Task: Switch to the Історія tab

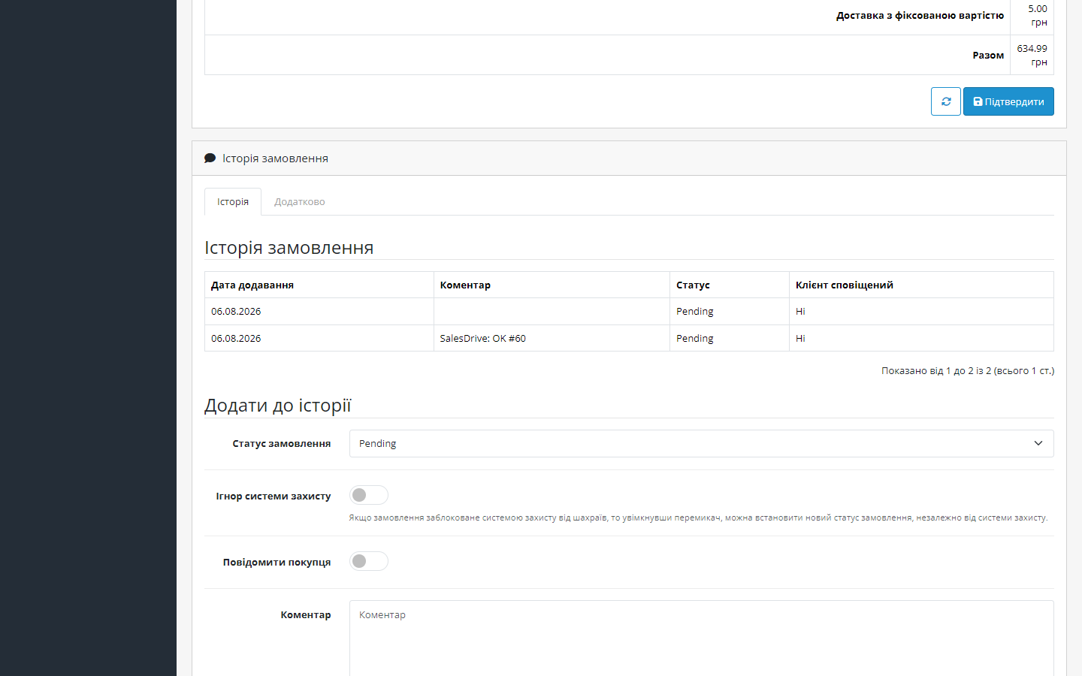Action: pos(233,201)
